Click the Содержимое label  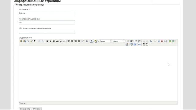coord(25,38)
